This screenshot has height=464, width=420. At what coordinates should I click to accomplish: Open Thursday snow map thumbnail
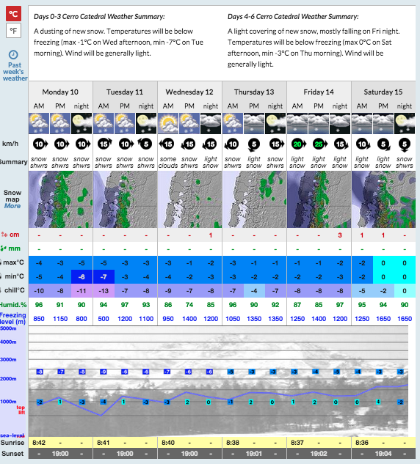coord(254,199)
